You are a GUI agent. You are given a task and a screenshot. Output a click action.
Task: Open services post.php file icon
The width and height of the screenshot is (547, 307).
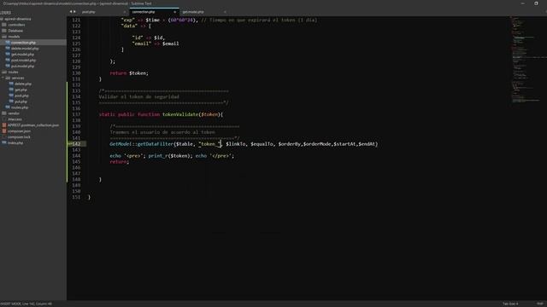pyautogui.click(x=11, y=96)
